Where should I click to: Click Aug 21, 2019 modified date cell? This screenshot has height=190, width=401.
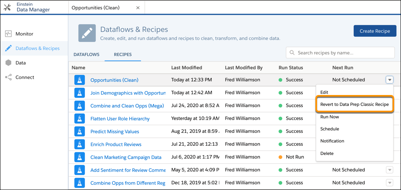coord(195,131)
